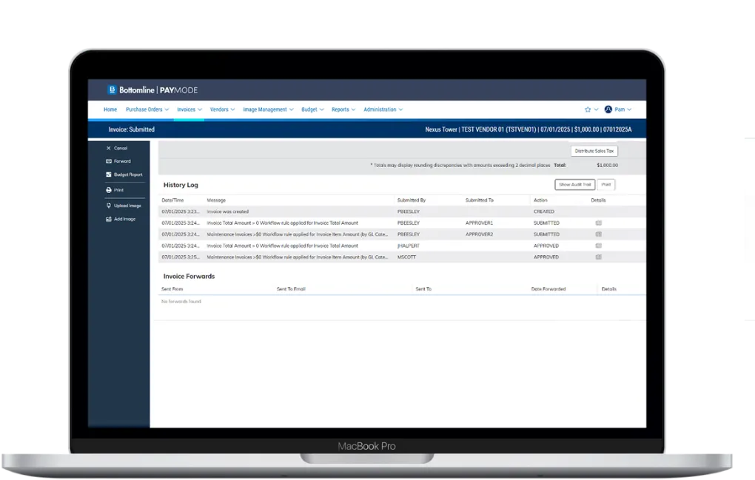Click the Bottomline Paymode logo
The image size is (755, 480).
point(152,90)
